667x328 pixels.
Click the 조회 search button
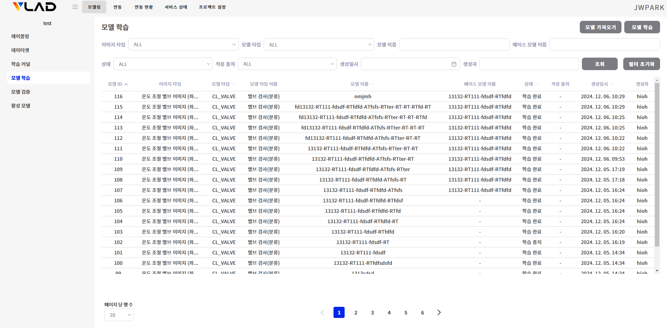(x=600, y=64)
